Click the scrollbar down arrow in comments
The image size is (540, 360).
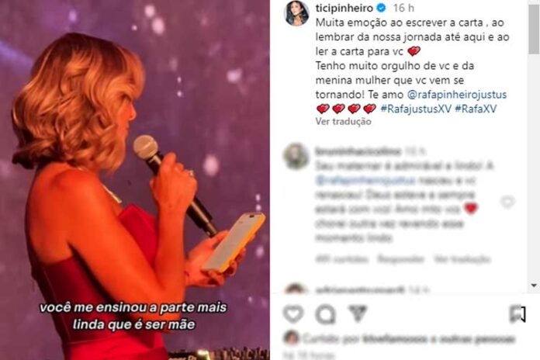click(x=534, y=286)
